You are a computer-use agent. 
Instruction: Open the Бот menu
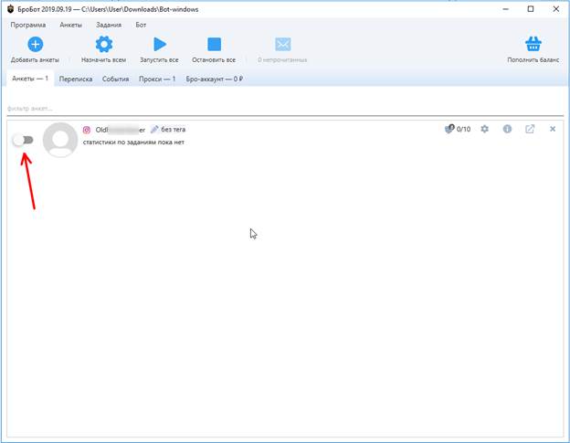click(x=141, y=25)
